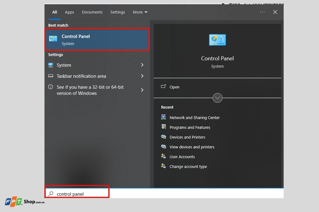Screen dimensions: 319x212
Task: Click the User Accounts icon
Action: (163, 156)
